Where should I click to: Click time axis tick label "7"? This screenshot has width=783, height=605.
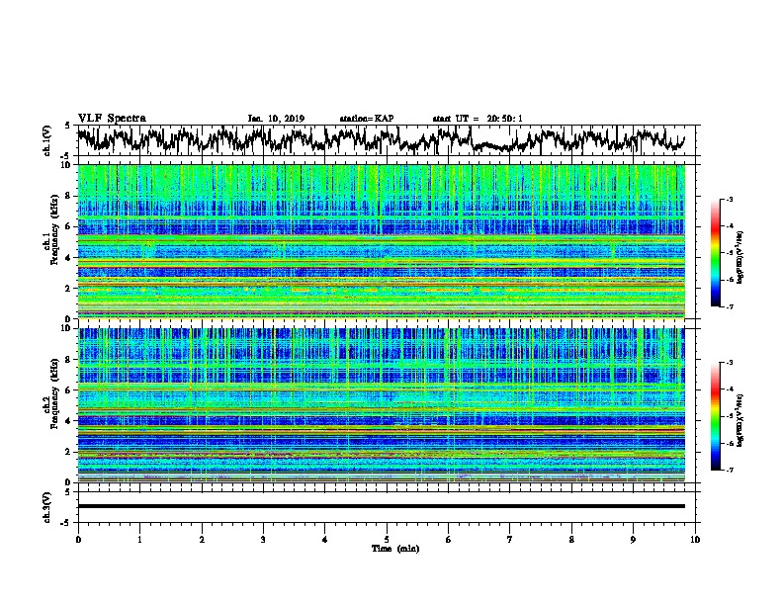(510, 540)
